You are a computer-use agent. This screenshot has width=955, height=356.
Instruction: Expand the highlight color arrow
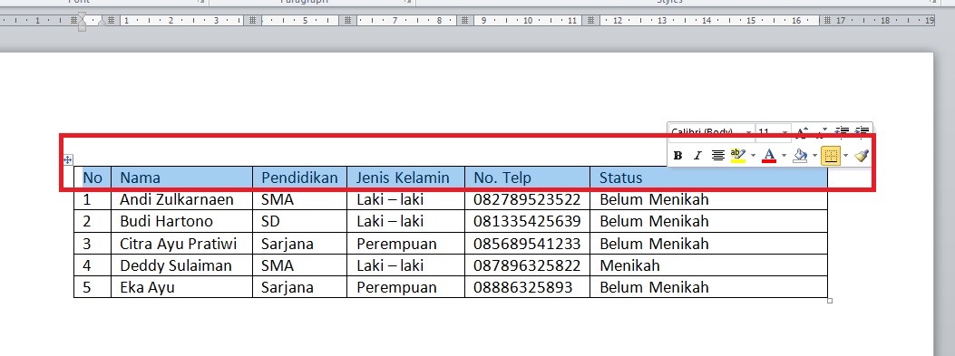click(x=753, y=156)
